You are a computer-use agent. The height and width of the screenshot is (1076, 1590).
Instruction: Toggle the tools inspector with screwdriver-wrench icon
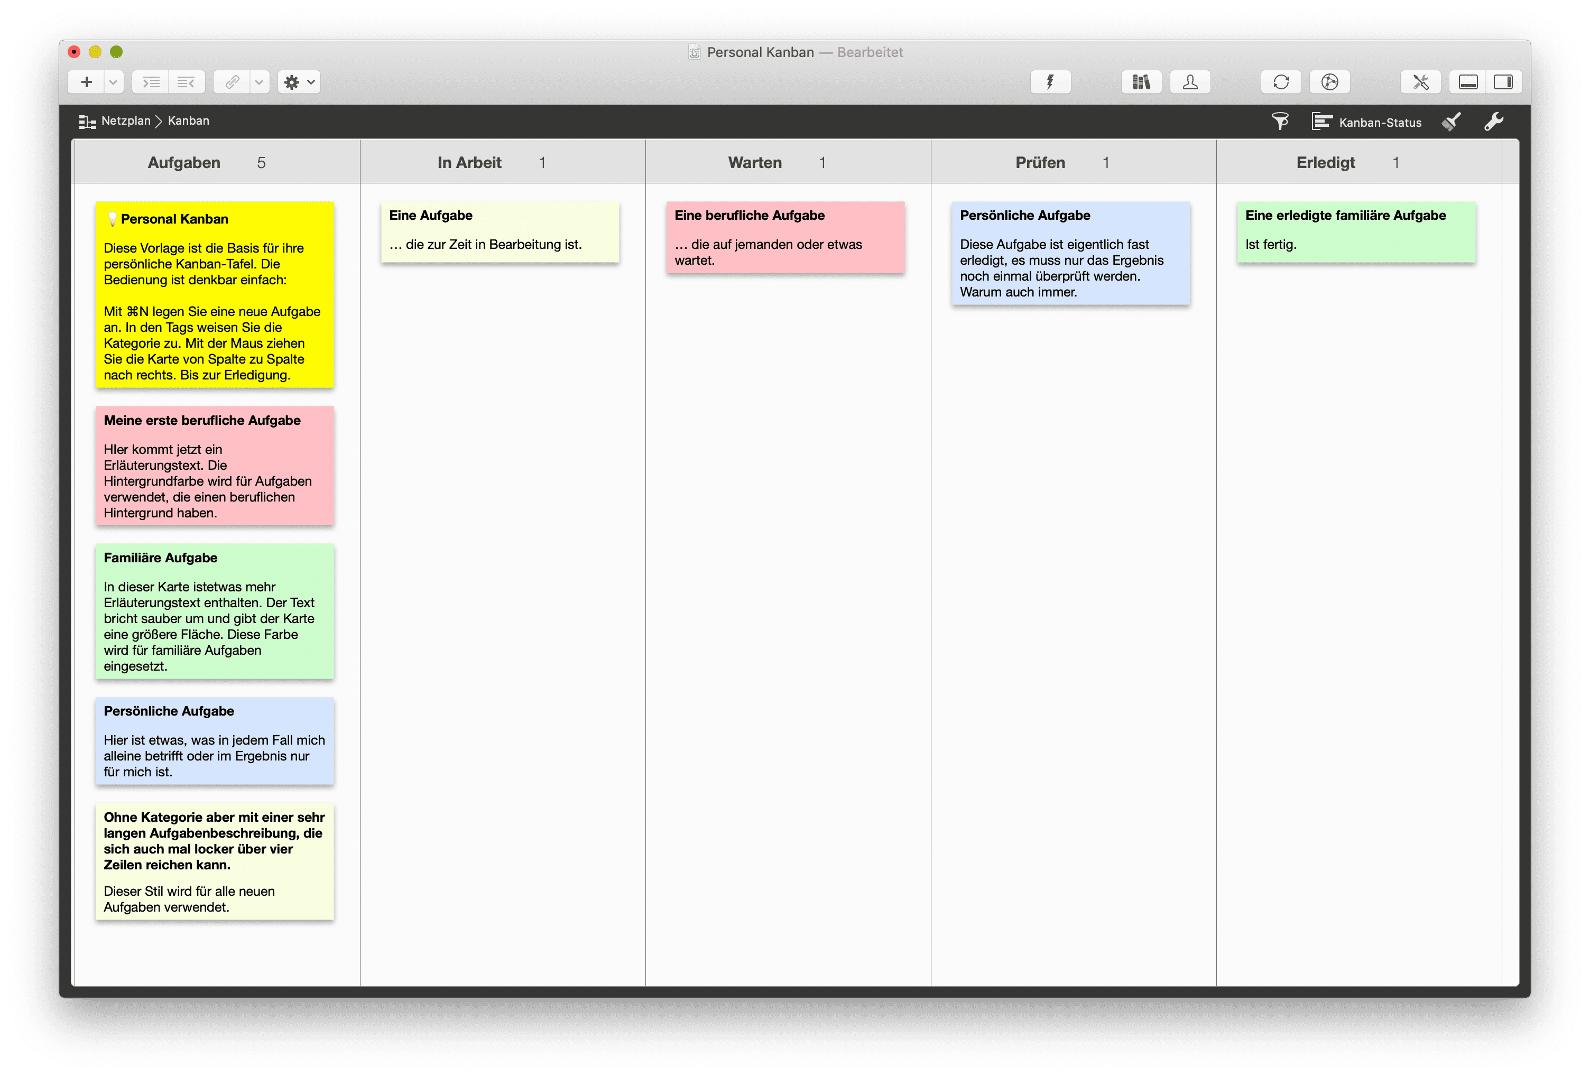point(1421,81)
